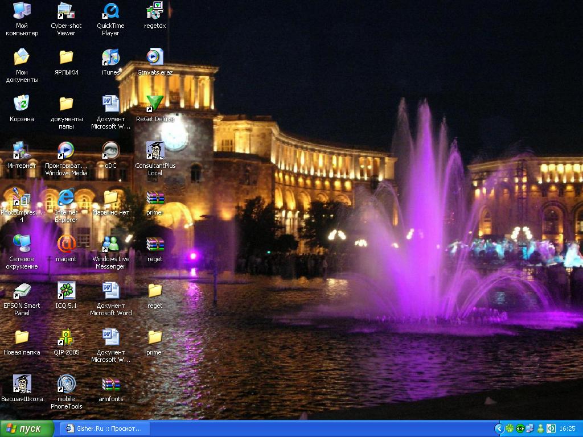Open the Корзина recycle bin

point(22,104)
